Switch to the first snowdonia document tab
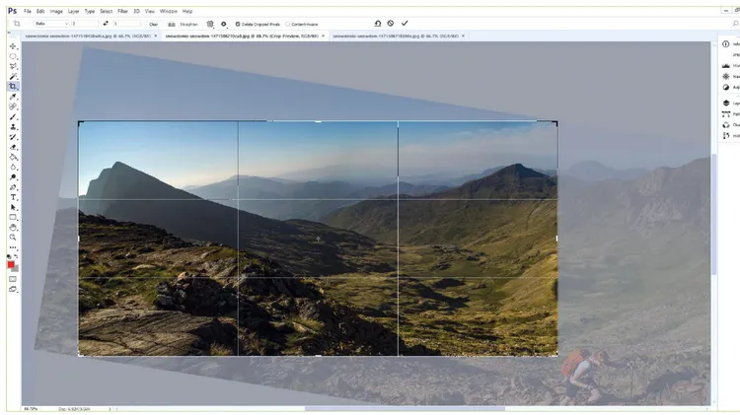The width and height of the screenshot is (740, 415). point(88,35)
